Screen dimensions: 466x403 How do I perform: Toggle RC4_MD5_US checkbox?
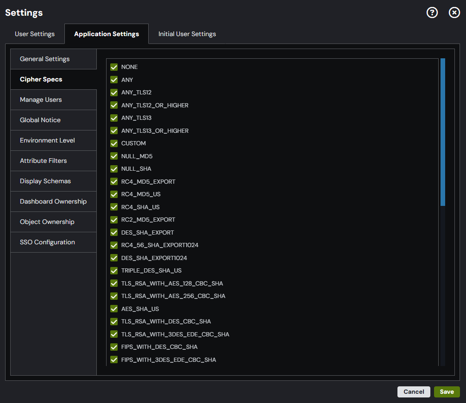114,194
